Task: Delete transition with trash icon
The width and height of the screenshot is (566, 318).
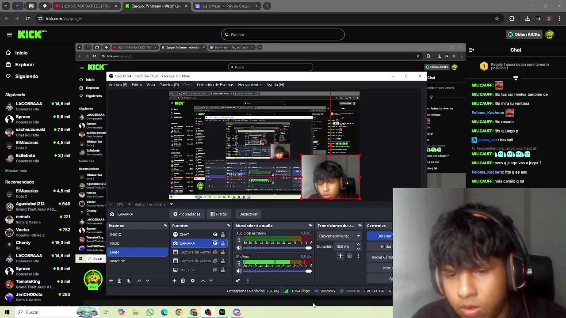Action: click(349, 256)
